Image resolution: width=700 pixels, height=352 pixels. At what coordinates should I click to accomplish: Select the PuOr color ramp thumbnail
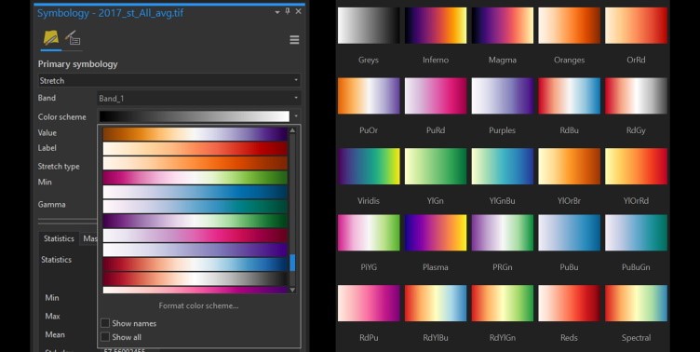[x=369, y=96]
